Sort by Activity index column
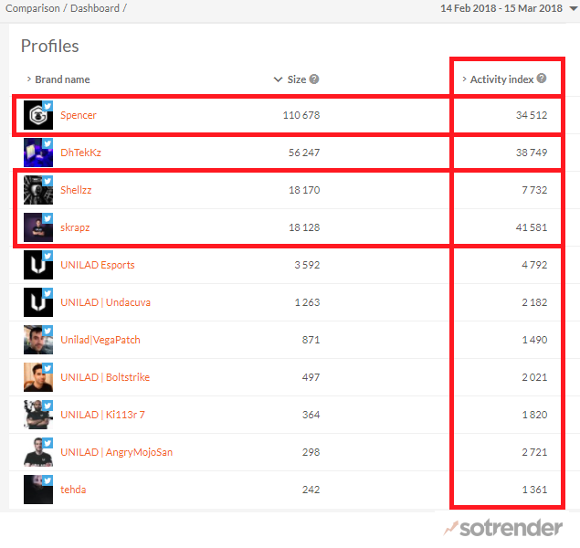 tap(501, 79)
